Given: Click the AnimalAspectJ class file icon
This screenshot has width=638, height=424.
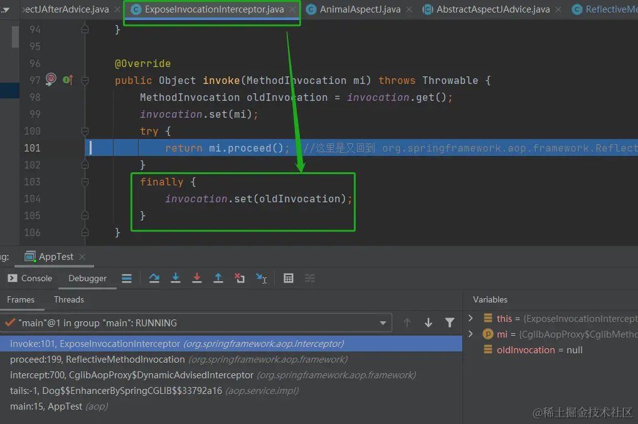Looking at the screenshot, I should tap(311, 9).
